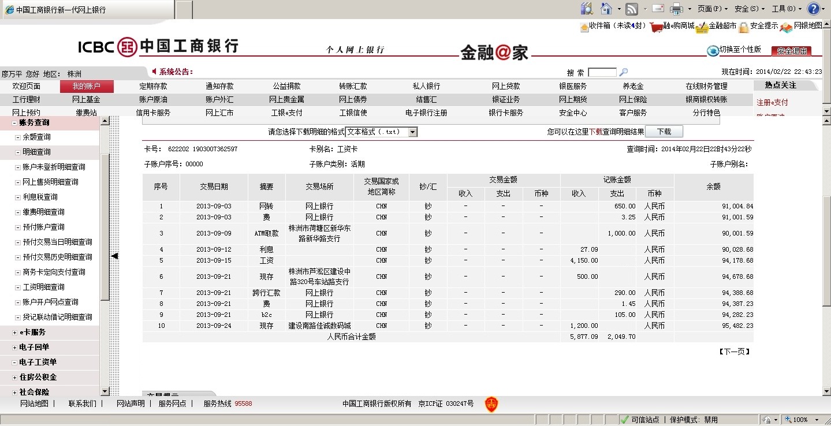
Task: Open the download format dropdown
Action: tap(412, 132)
